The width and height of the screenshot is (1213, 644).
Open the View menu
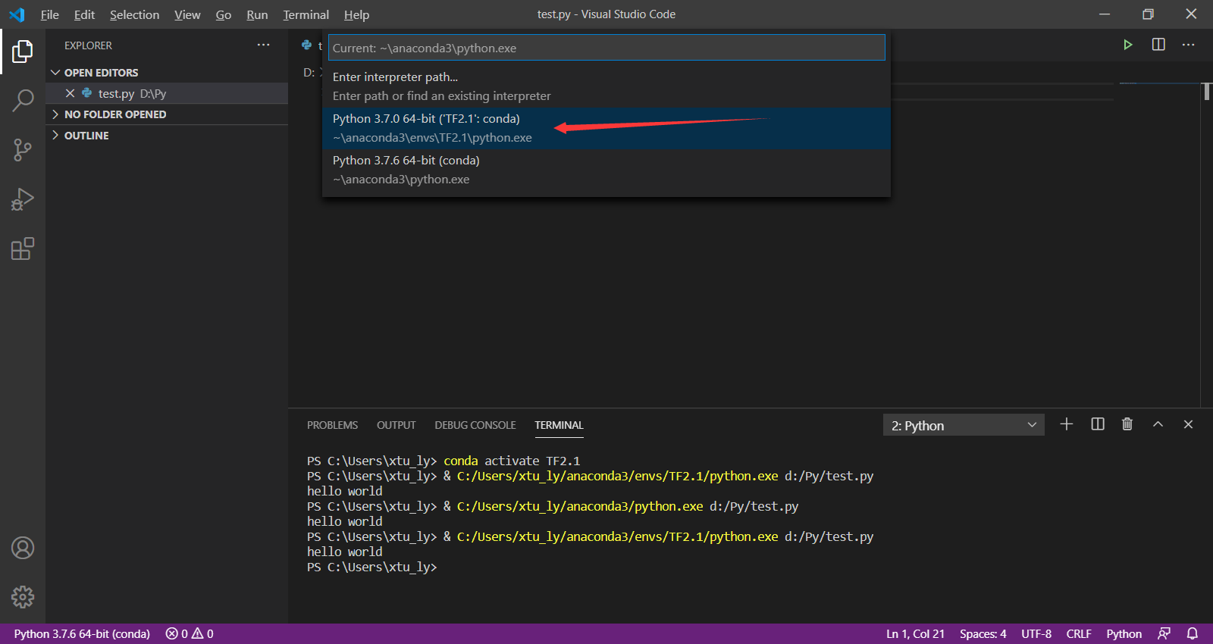tap(187, 14)
